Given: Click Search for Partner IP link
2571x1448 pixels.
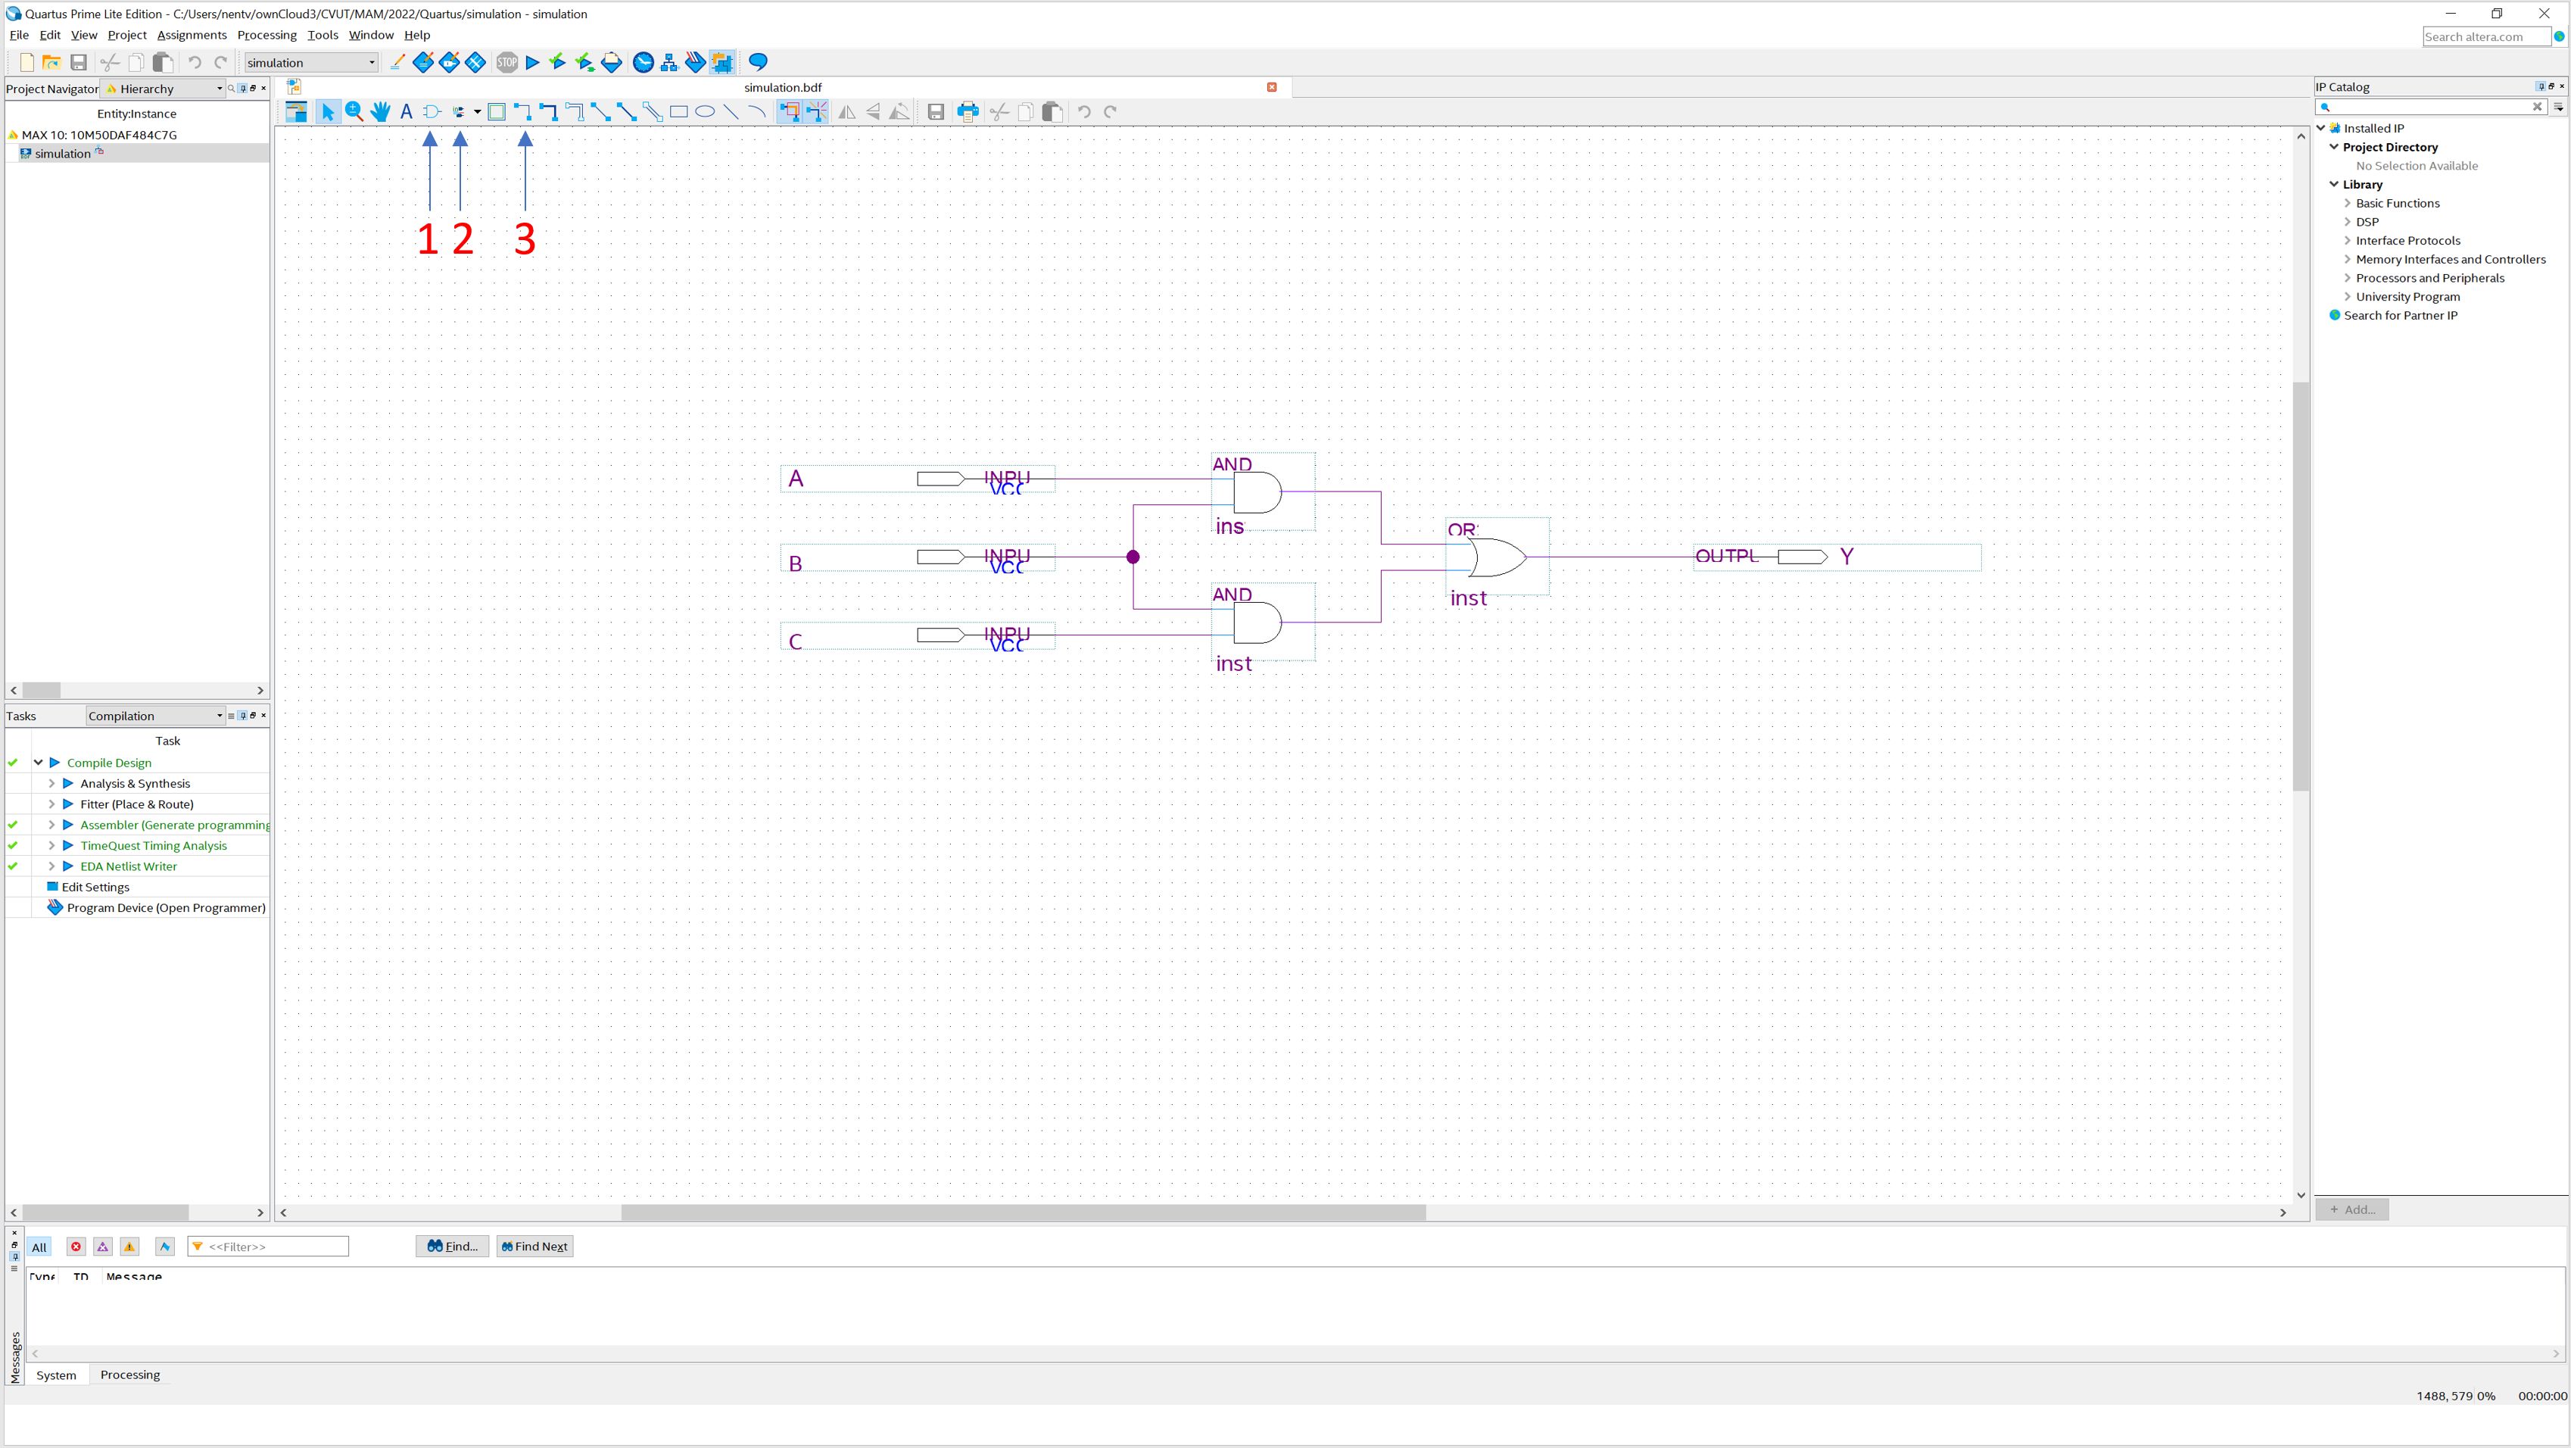Looking at the screenshot, I should pyautogui.click(x=2401, y=316).
